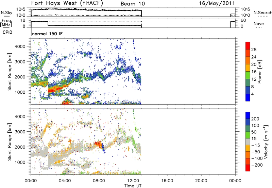Click the '60' Nave axis value

(243, 20)
